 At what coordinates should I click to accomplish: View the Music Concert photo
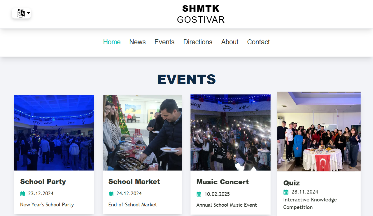(230, 133)
